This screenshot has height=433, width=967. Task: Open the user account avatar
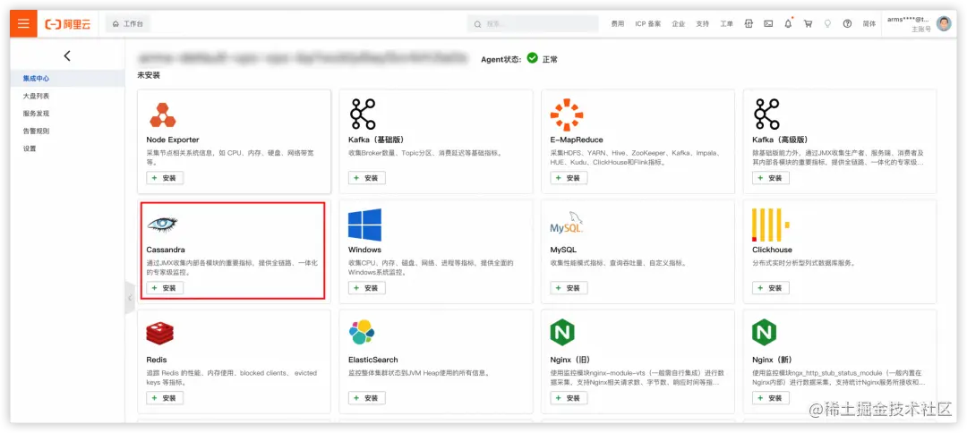(944, 24)
